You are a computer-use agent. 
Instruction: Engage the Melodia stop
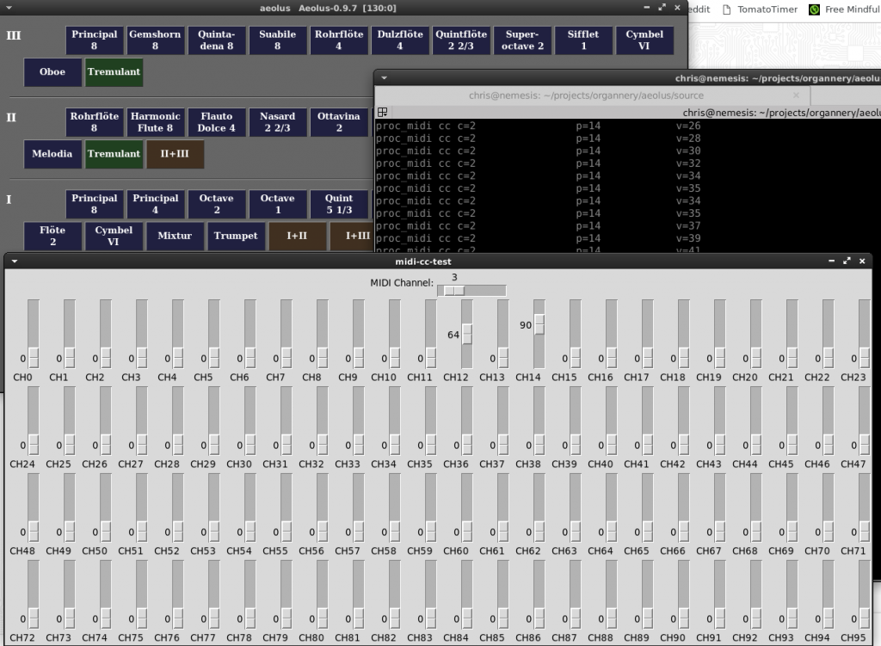[52, 154]
